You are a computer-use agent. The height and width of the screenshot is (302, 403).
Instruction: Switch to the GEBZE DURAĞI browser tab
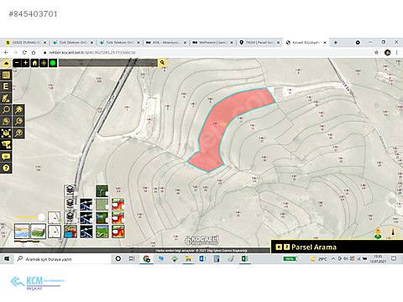[x=26, y=43]
